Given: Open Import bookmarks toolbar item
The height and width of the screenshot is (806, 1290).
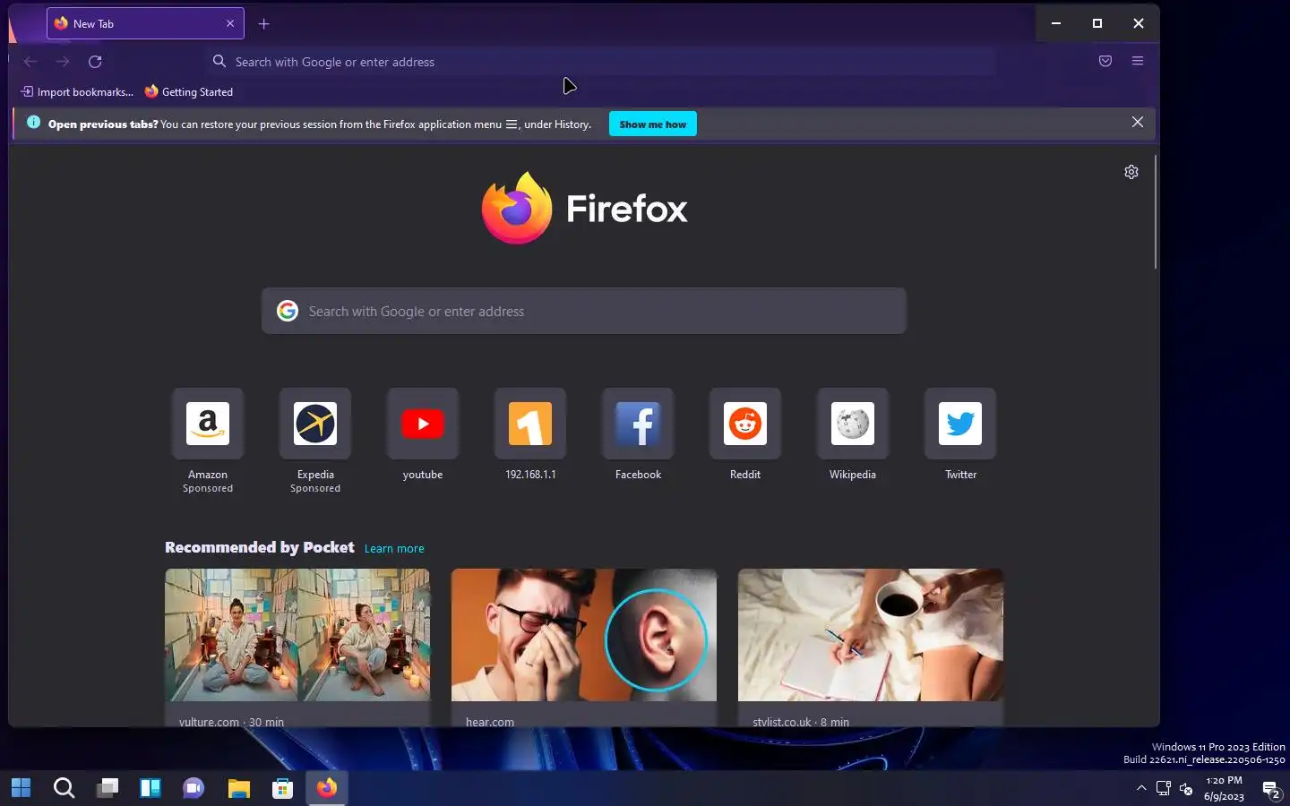Looking at the screenshot, I should [77, 91].
